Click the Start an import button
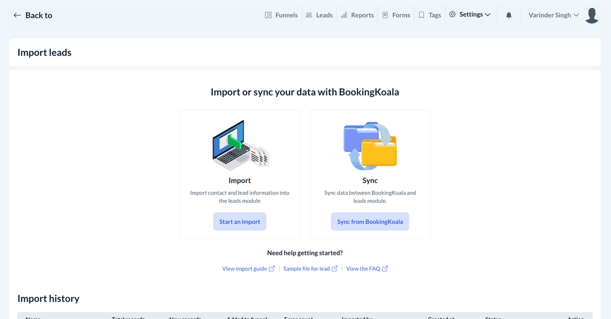The width and height of the screenshot is (611, 319). [x=240, y=222]
